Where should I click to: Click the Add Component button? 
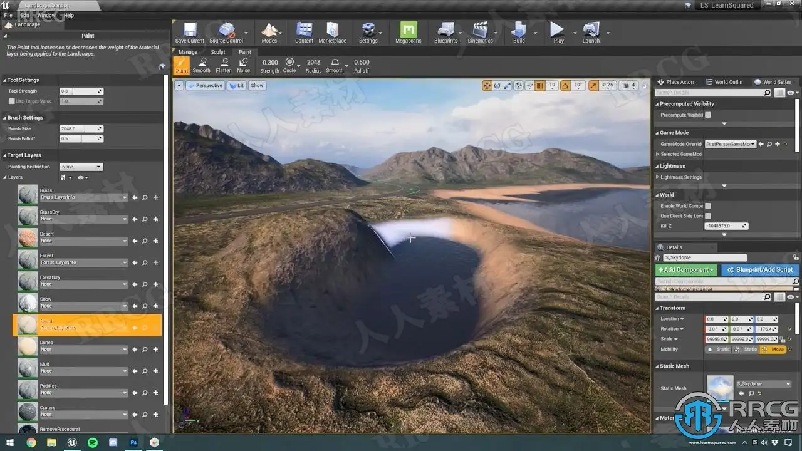tap(685, 270)
